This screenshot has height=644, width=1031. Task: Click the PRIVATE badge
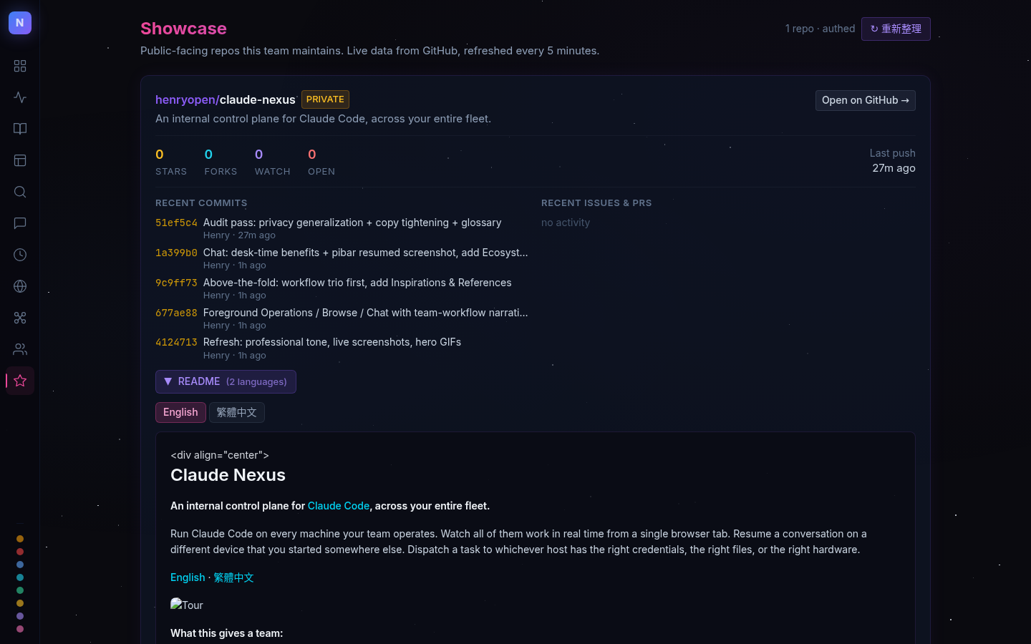[325, 99]
